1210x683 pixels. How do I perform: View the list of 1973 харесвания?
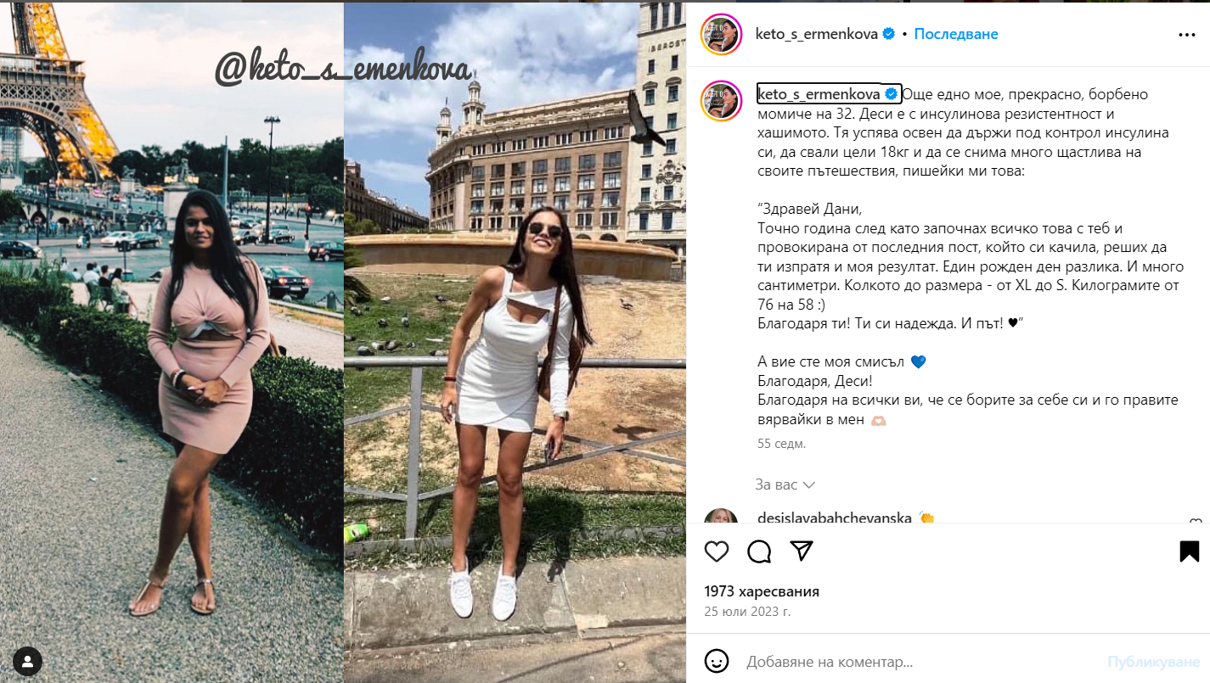click(762, 591)
